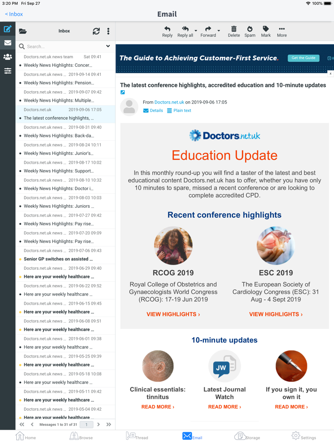Open Weekly News Highlights: Support... message

65,167
